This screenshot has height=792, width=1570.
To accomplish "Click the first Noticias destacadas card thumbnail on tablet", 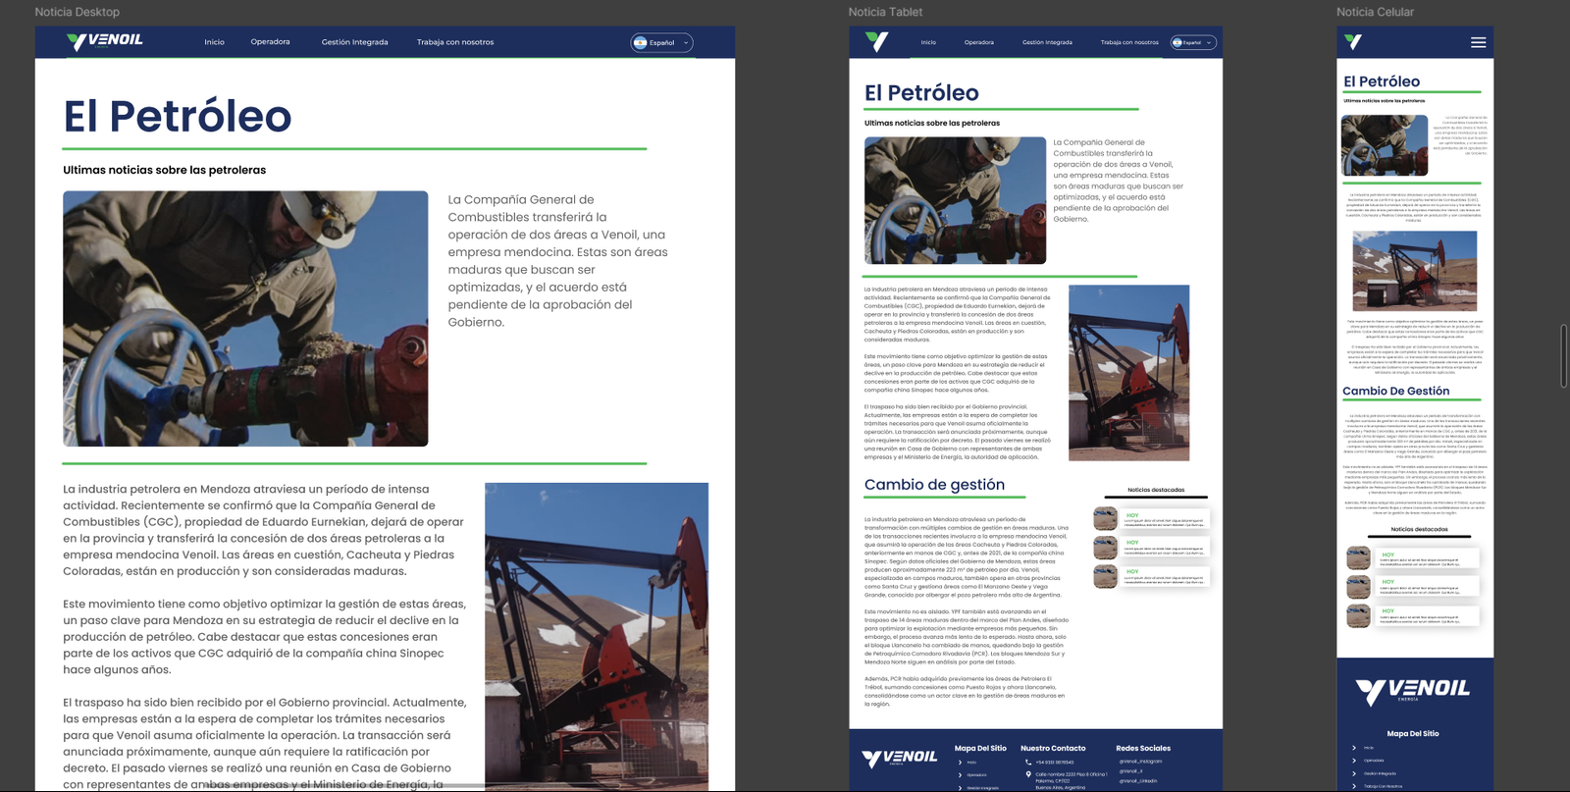I will (1106, 518).
